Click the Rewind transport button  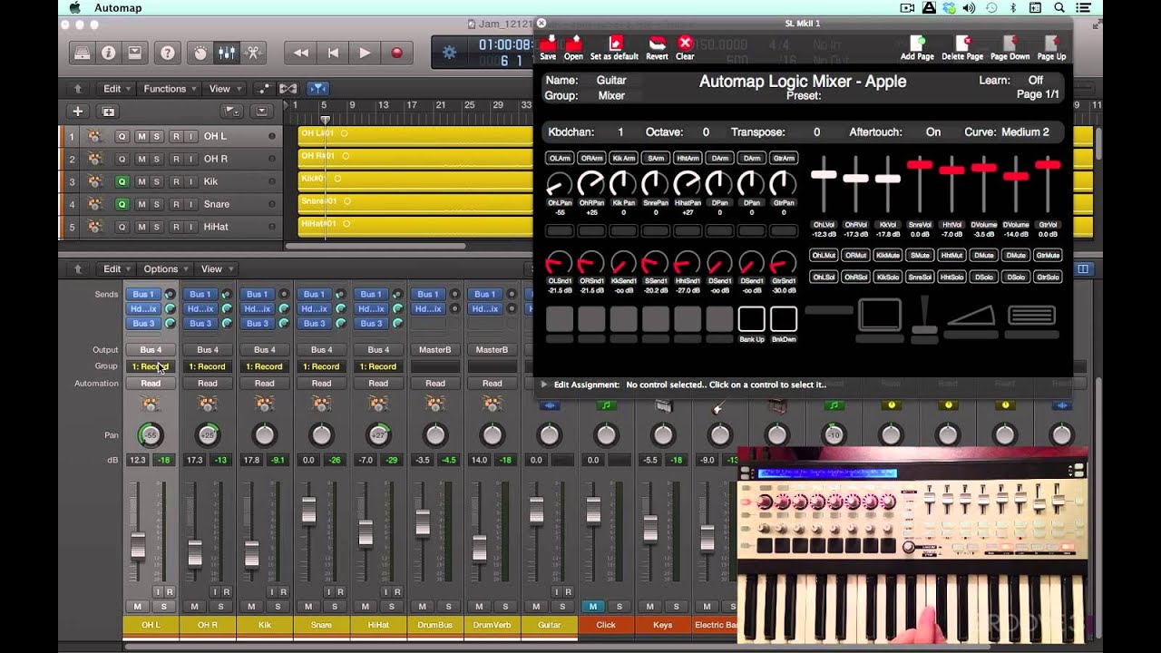301,53
